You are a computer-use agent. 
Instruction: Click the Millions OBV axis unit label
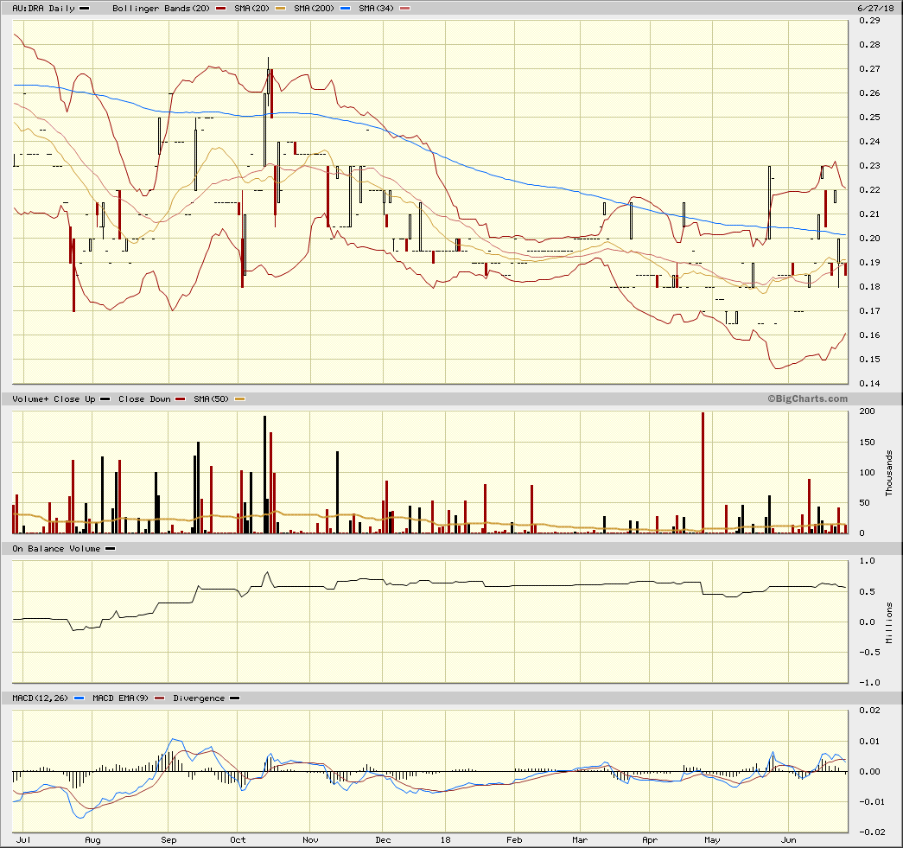889,622
